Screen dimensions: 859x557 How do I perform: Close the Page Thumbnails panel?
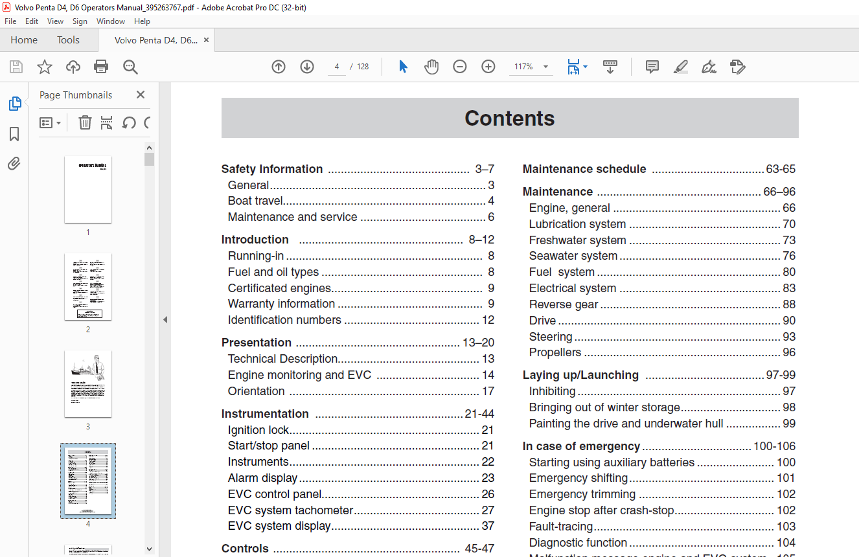click(x=141, y=95)
